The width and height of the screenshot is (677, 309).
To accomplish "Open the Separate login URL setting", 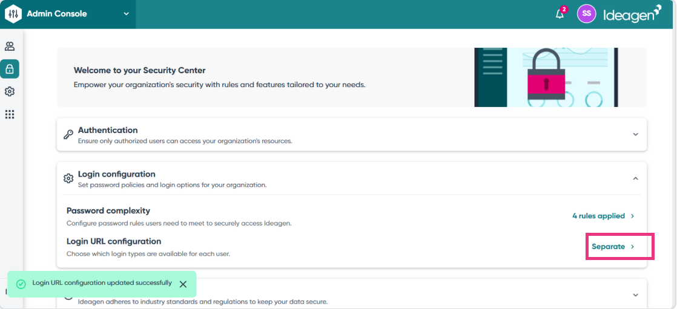I will (x=613, y=247).
